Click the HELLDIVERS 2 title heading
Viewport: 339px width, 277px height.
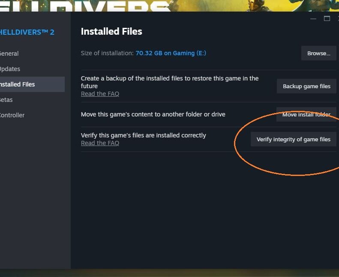27,32
